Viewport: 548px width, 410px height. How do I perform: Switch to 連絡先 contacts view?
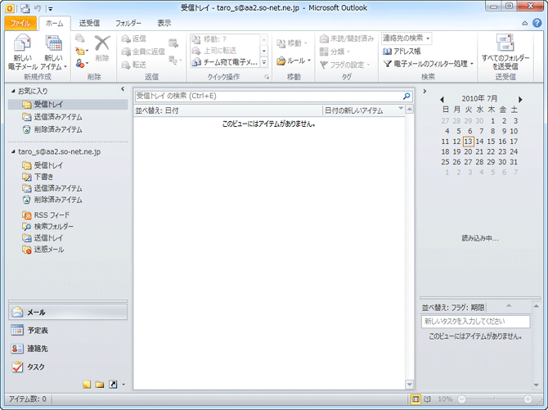38,349
